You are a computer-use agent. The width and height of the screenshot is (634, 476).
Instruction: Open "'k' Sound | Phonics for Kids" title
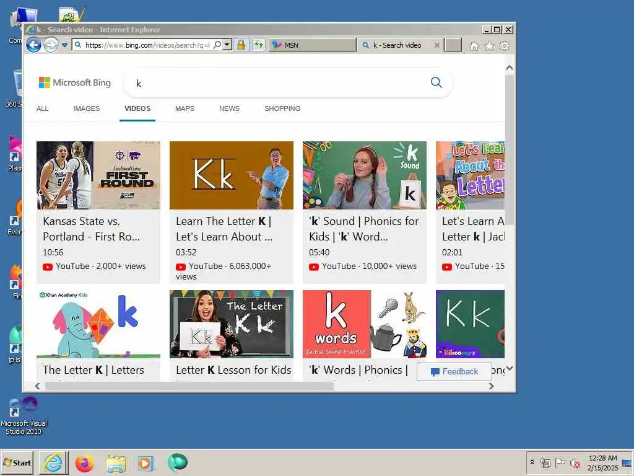point(364,229)
